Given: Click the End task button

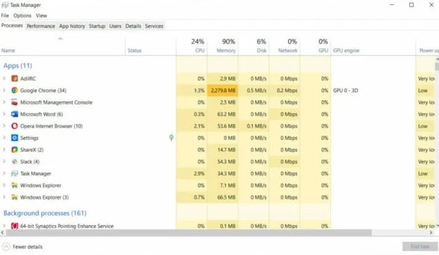Looking at the screenshot, I should tap(420, 247).
